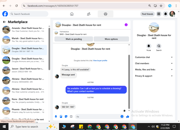This screenshot has height=130, width=180.
Task: Click More options button
Action: [x=111, y=39]
